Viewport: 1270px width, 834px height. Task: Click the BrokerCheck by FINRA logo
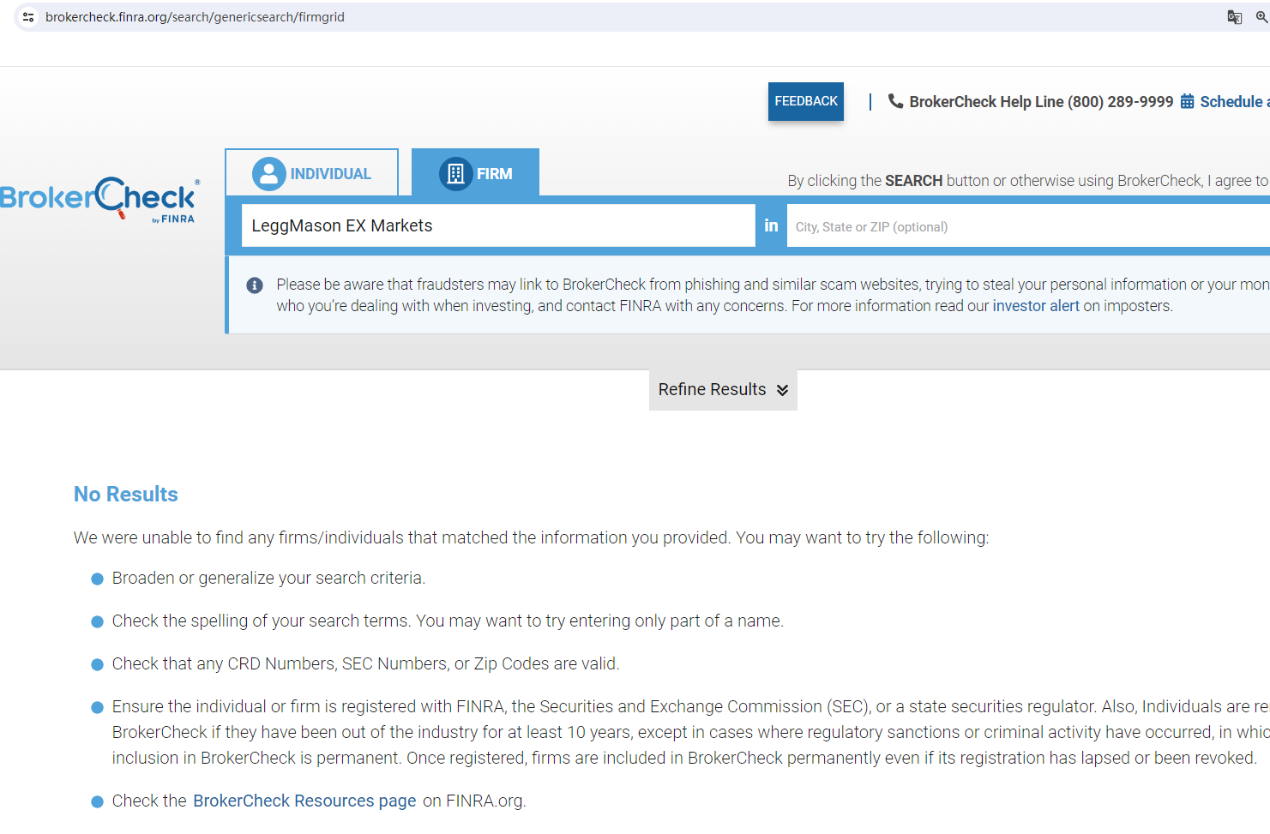[100, 200]
